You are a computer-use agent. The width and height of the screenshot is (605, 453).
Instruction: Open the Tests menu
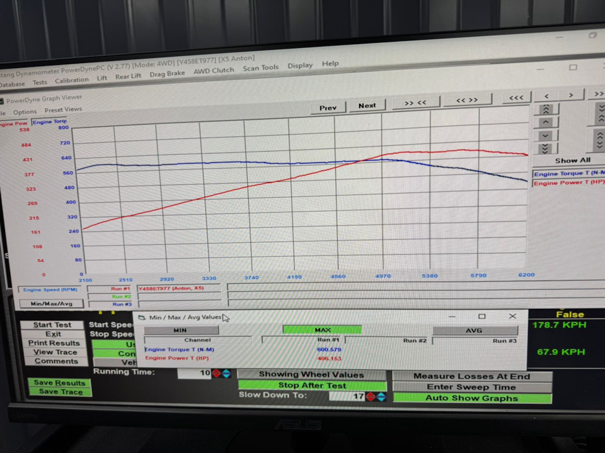39,82
